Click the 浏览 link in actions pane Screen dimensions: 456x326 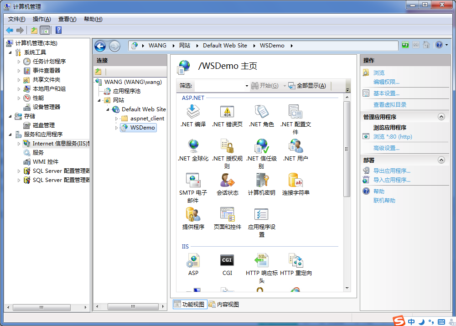point(379,72)
